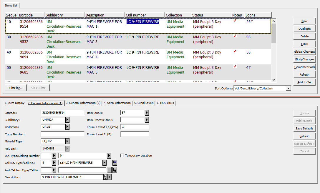Click the Notes checkmark for sequence 10
The width and height of the screenshot is (320, 193).
click(x=235, y=21)
